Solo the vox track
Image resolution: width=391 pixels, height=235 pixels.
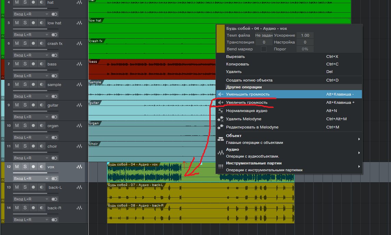point(25,166)
